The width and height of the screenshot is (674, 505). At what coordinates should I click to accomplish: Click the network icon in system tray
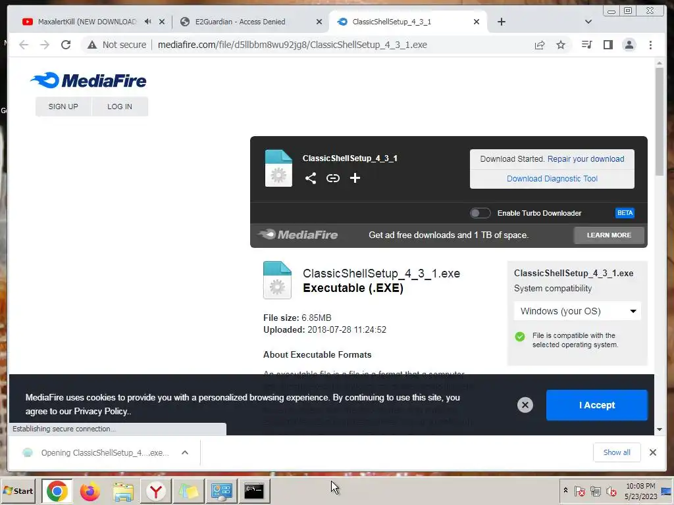point(595,491)
